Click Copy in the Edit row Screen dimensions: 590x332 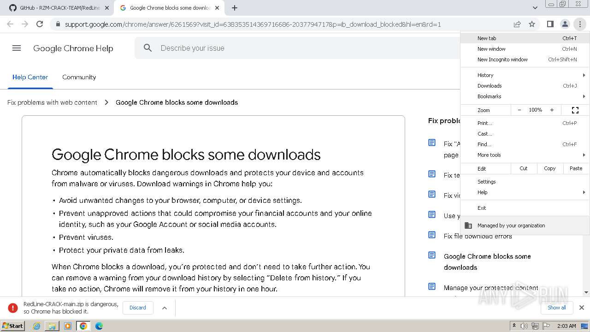[550, 168]
